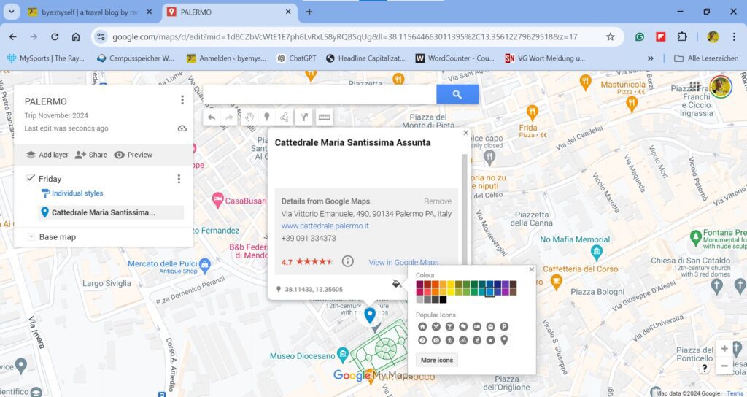Open the WordCounter bookmark

pyautogui.click(x=455, y=58)
